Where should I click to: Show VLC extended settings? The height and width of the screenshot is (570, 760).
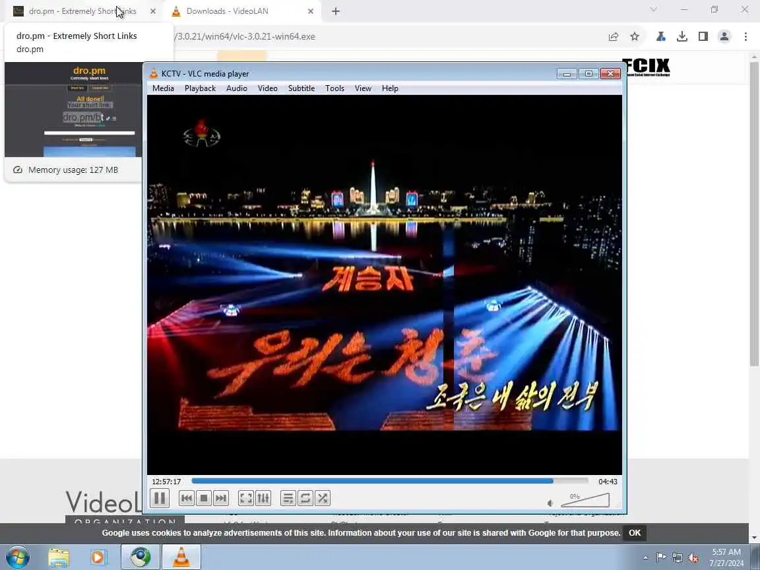(263, 498)
